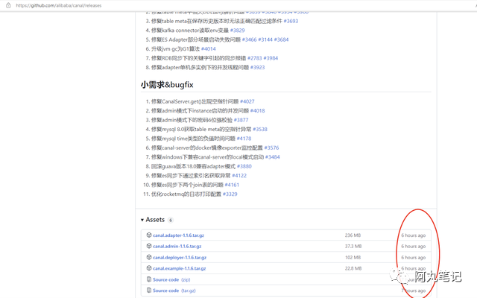
Task: Download Source code (tar.gz) archive
Action: point(166,291)
